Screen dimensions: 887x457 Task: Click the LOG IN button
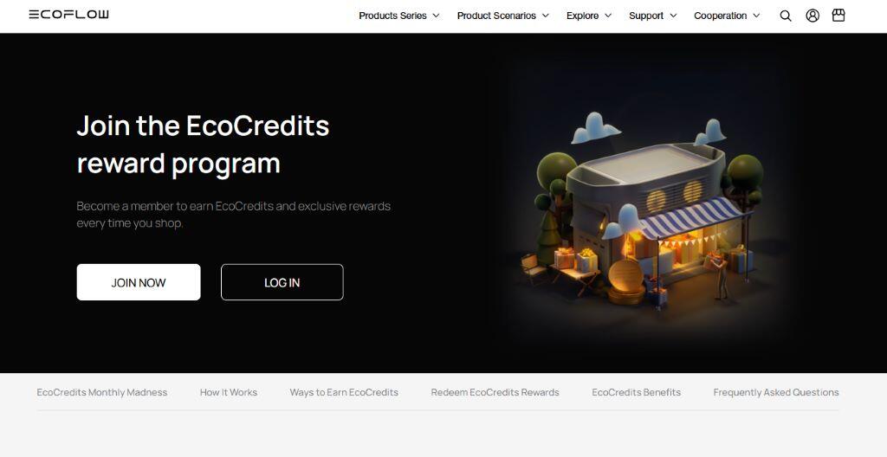pos(282,282)
